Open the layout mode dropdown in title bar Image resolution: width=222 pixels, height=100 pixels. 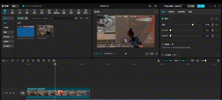coord(156,6)
